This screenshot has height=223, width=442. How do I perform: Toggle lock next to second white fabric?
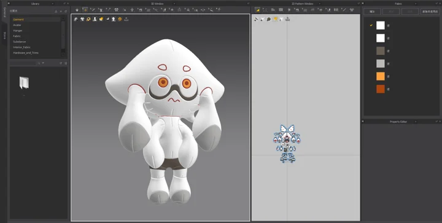click(x=388, y=38)
